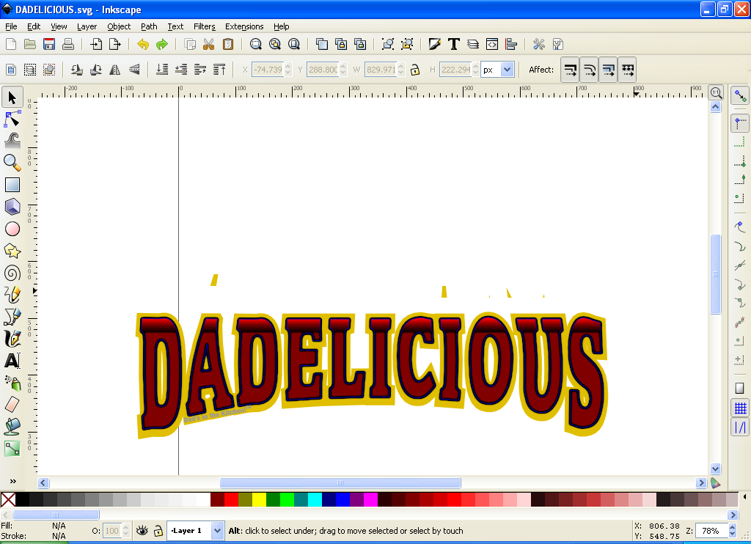The height and width of the screenshot is (544, 751).
Task: Open the Extensions menu
Action: click(x=244, y=26)
